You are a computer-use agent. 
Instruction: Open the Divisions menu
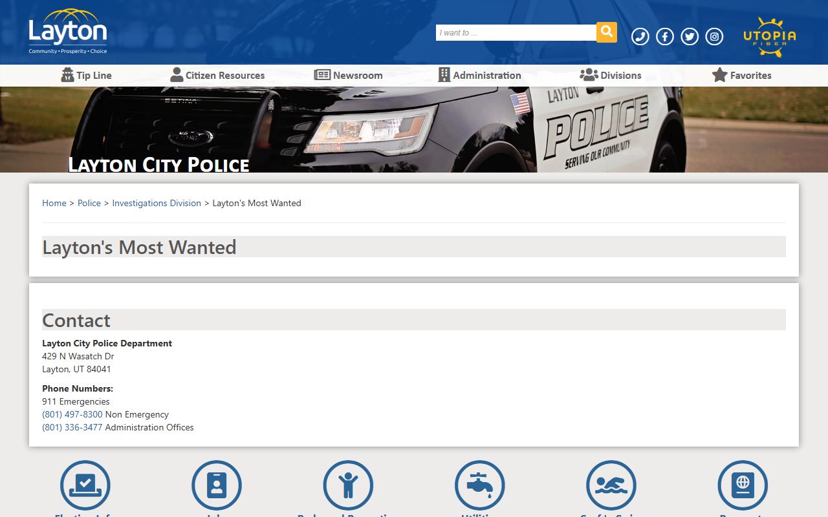(611, 75)
